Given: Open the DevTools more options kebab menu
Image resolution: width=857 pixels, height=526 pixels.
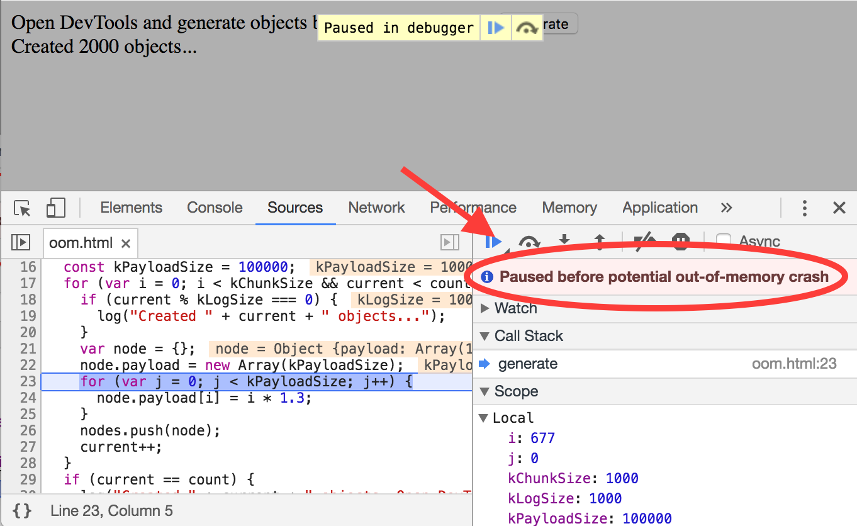Looking at the screenshot, I should [804, 208].
